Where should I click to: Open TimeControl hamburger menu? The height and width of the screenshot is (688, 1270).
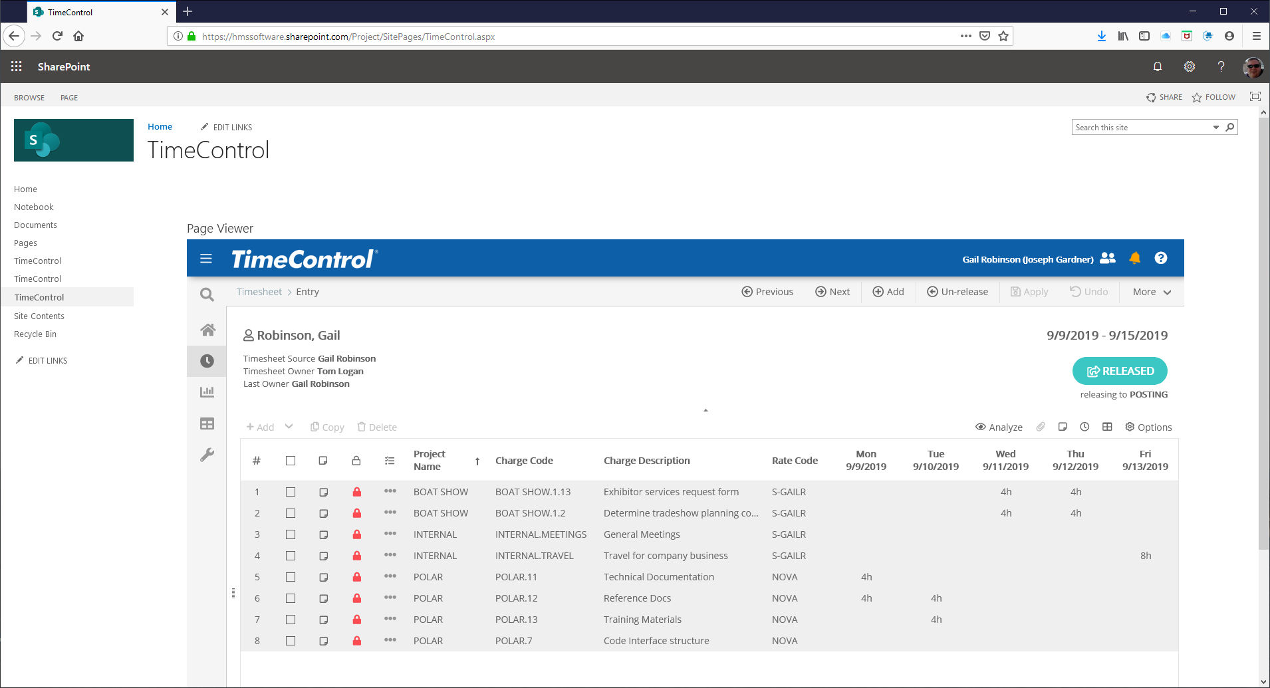click(x=206, y=259)
